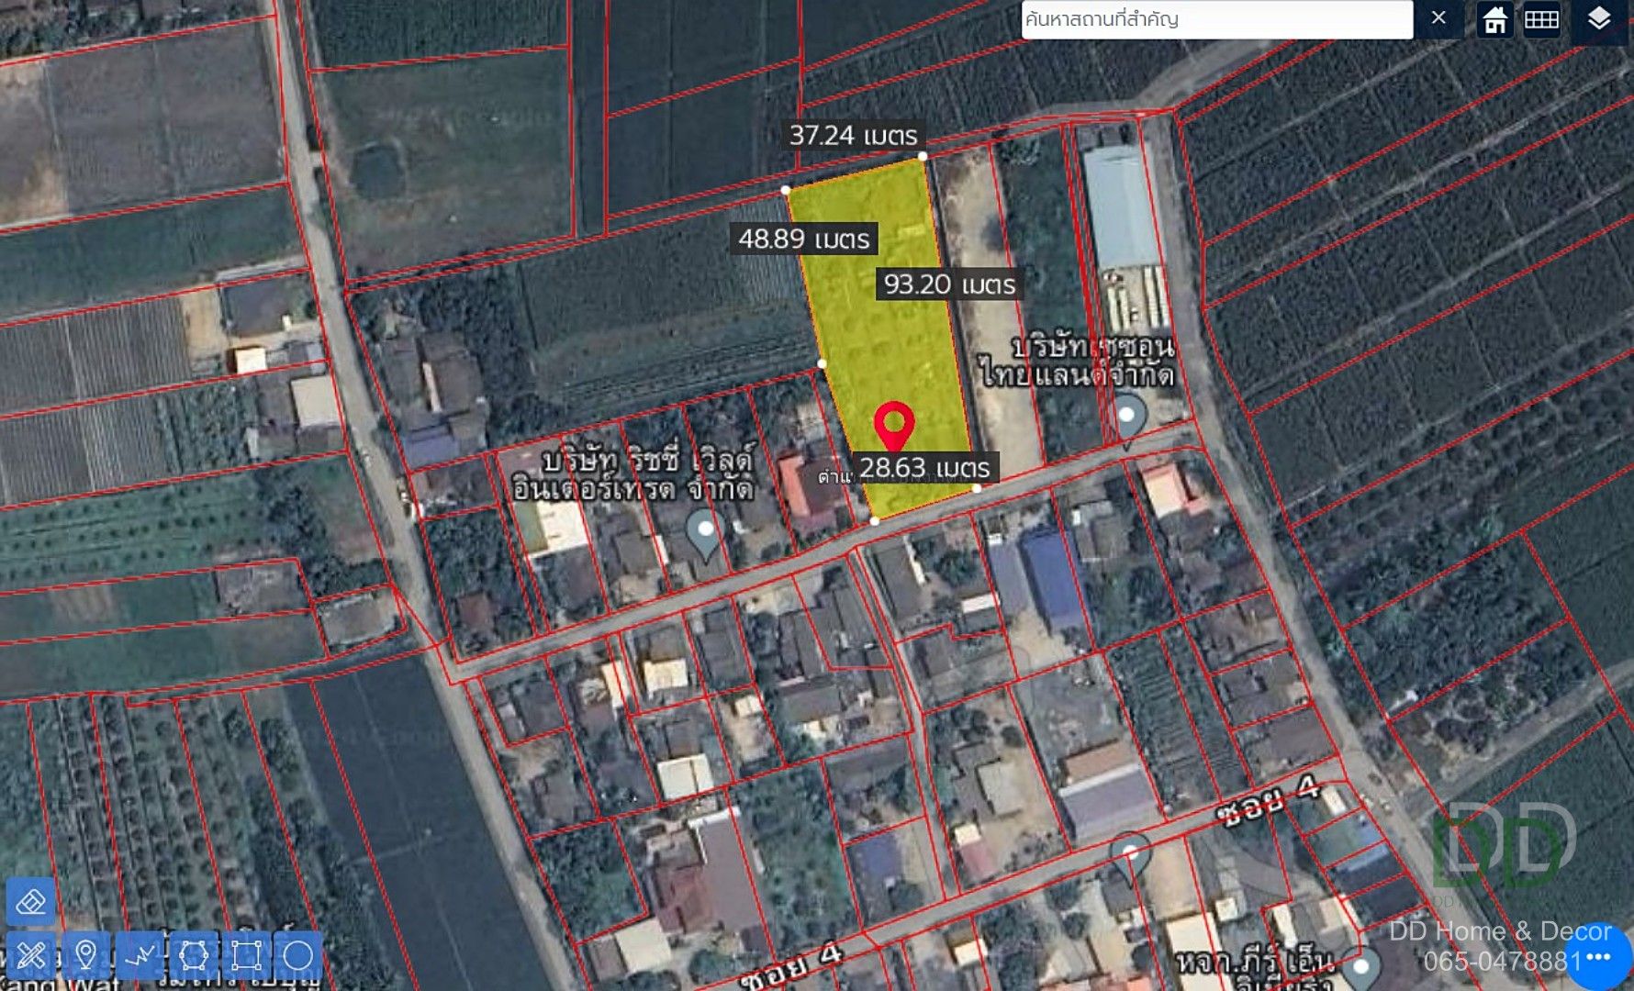Clear the search with the X button
Image resolution: width=1634 pixels, height=991 pixels.
pyautogui.click(x=1438, y=18)
